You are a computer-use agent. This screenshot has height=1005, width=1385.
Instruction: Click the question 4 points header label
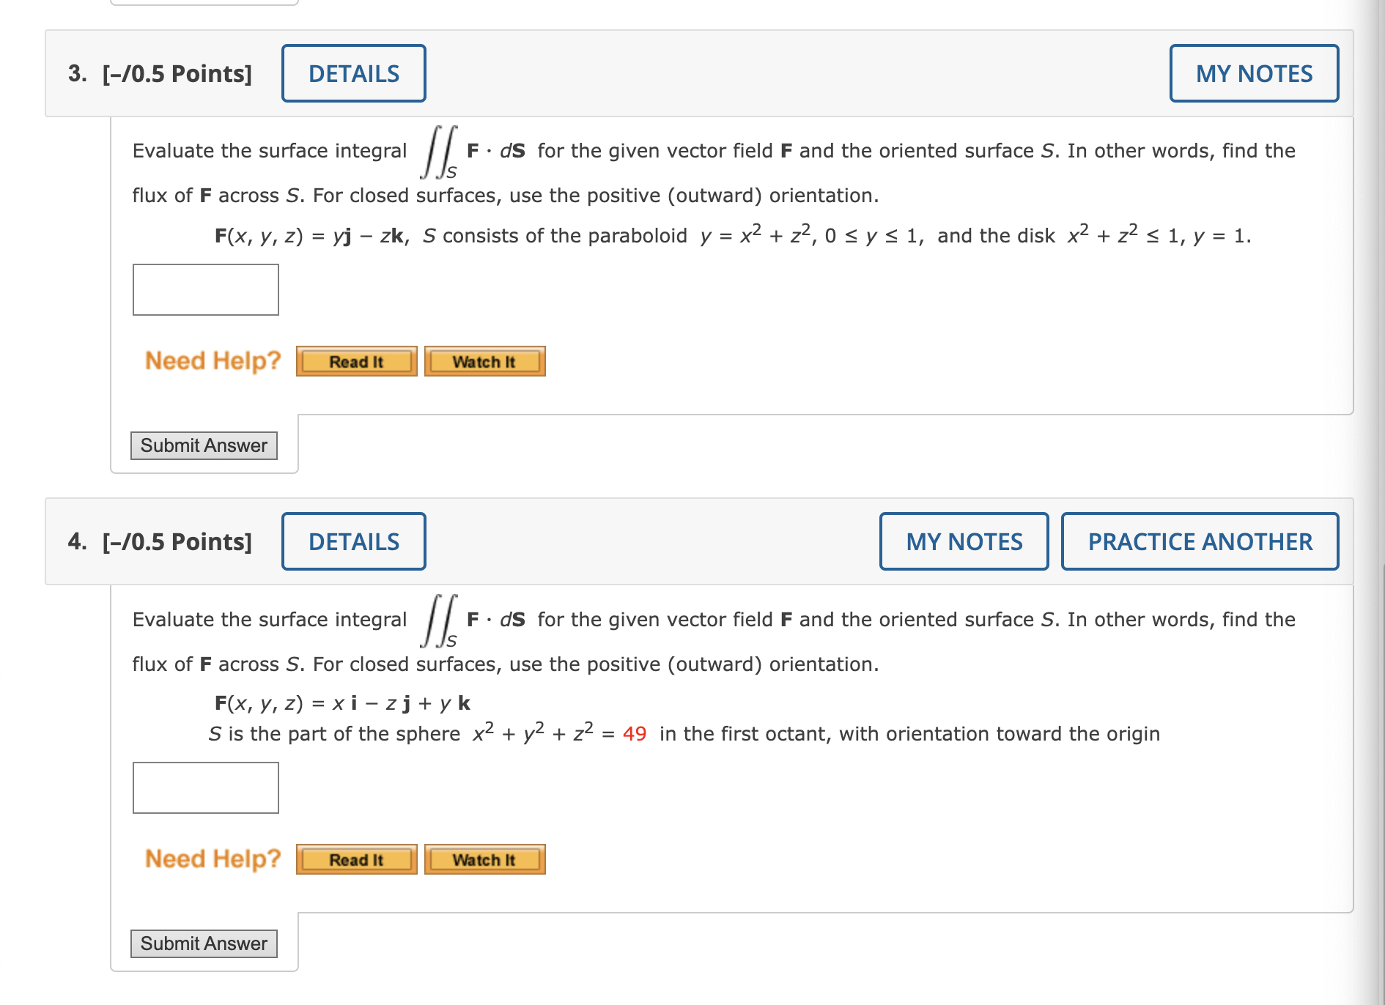coord(160,541)
